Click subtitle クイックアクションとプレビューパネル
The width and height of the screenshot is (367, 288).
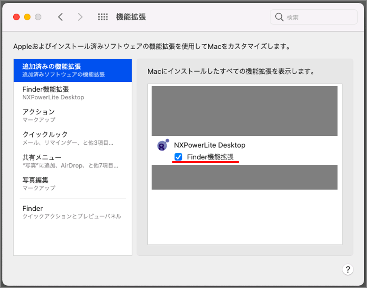point(71,216)
